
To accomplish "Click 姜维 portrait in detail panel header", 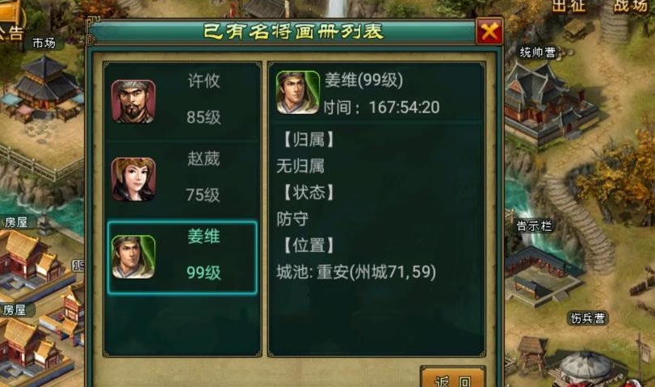I will 297,92.
